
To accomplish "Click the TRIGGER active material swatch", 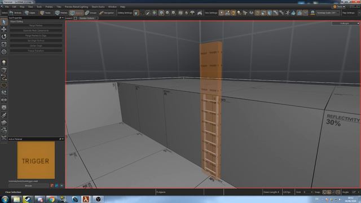I will coord(36,160).
